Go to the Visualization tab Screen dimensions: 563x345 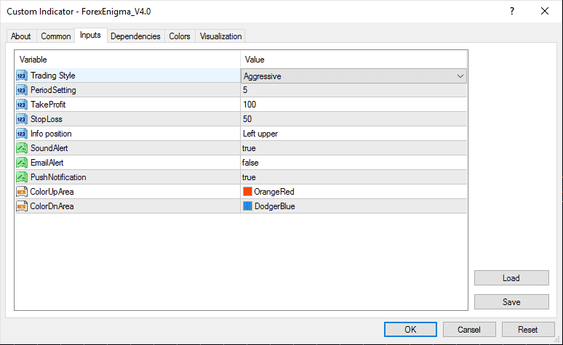point(220,36)
